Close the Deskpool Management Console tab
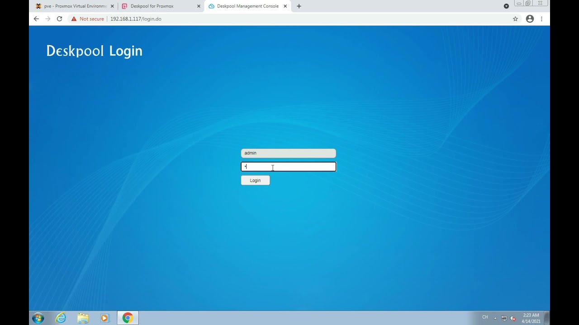Image resolution: width=579 pixels, height=325 pixels. tap(285, 6)
